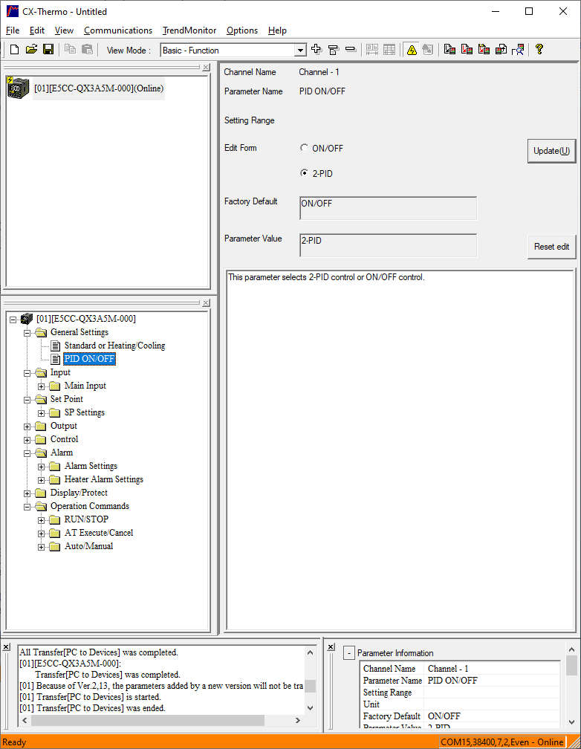This screenshot has width=581, height=749.
Task: Click the COM15,38400,7,2,Even - Online status text
Action: pos(502,742)
